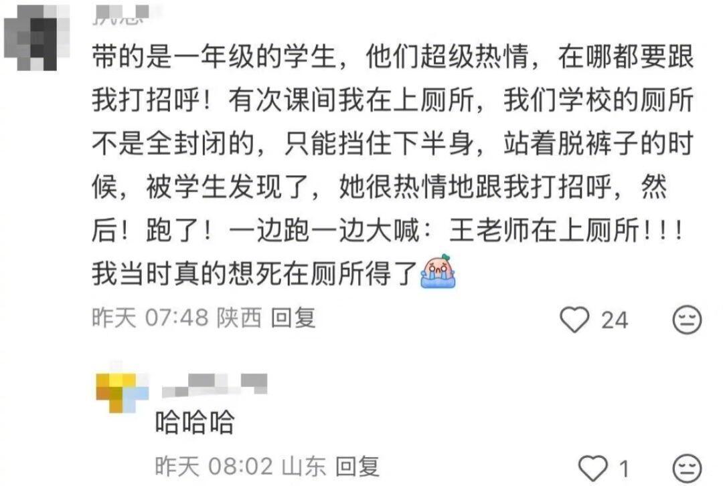Open the crying emoji sticker in the comment
This screenshot has width=723, height=486.
tap(438, 271)
